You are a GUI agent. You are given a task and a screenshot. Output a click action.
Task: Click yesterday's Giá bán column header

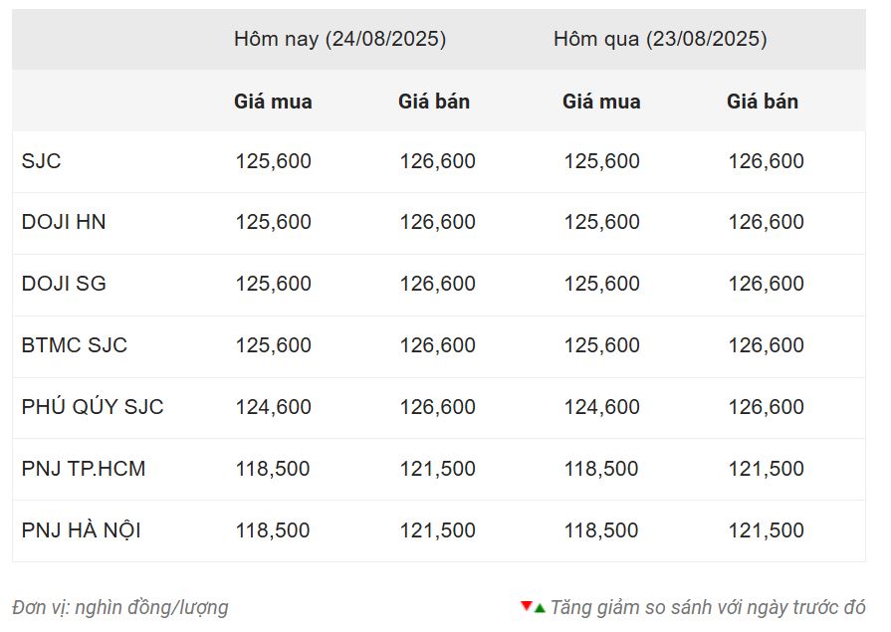tap(763, 102)
